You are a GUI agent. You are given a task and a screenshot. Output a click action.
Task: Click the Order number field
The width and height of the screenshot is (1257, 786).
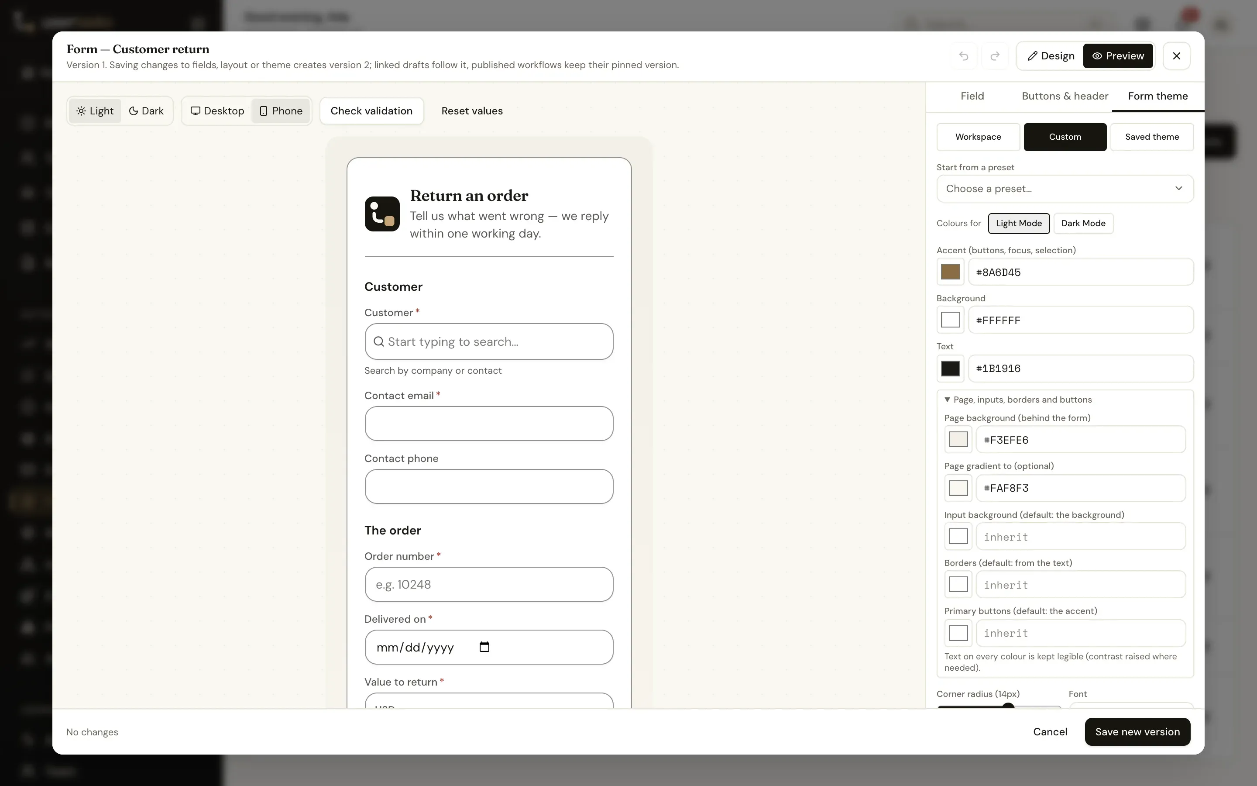[489, 584]
